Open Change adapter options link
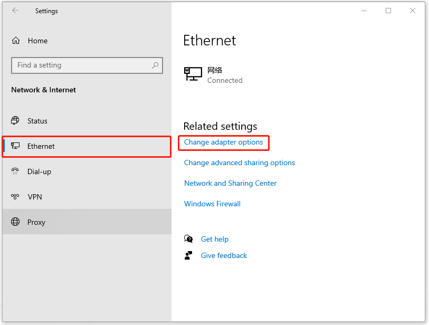Image resolution: width=429 pixels, height=325 pixels. coord(223,142)
